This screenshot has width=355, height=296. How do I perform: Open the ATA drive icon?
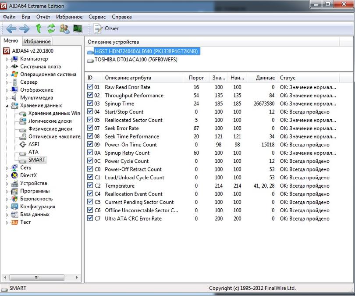[23, 153]
